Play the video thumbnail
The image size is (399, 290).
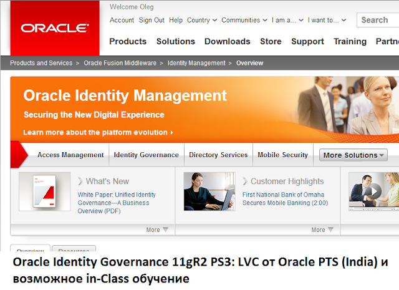(373, 191)
